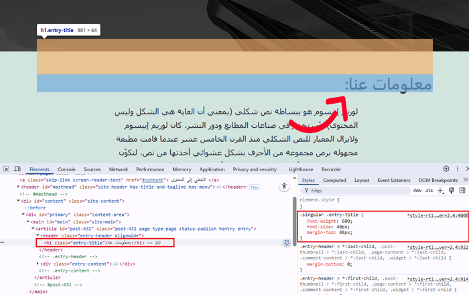The width and height of the screenshot is (469, 295).
Task: Click the <!-- #post-431 --> comment row
Action: 58,284
